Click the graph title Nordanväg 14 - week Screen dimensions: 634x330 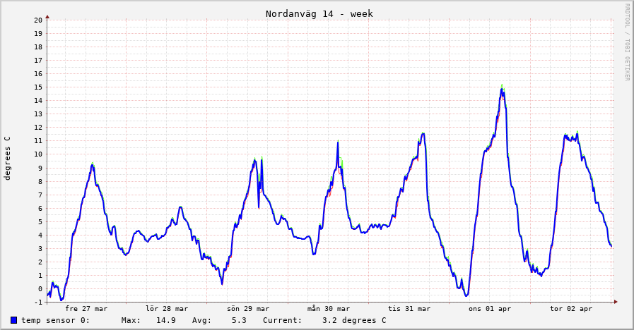[319, 14]
